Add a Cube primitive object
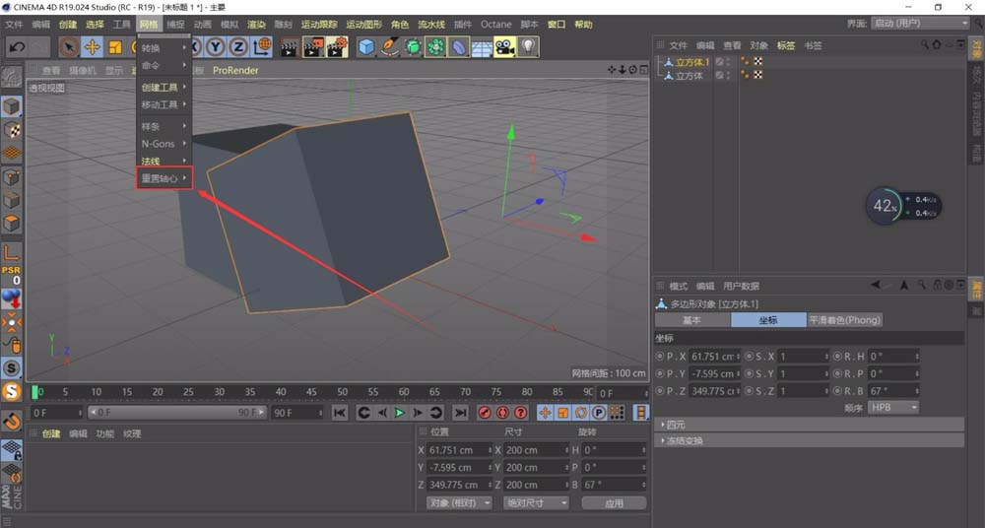Viewport: 985px width, 528px height. click(x=366, y=47)
